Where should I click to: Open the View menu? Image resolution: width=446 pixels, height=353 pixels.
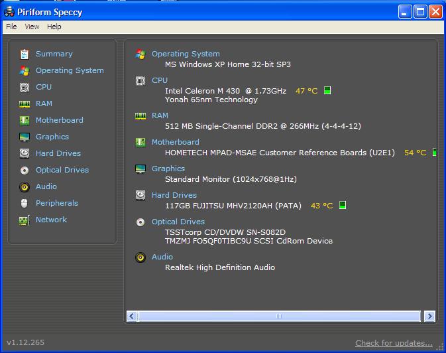point(32,27)
